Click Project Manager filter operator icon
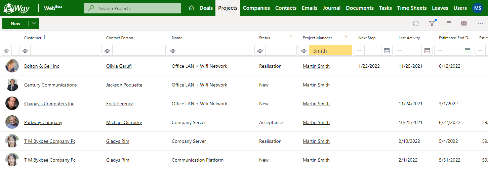Viewport: 488px width, 175px height. (x=304, y=51)
